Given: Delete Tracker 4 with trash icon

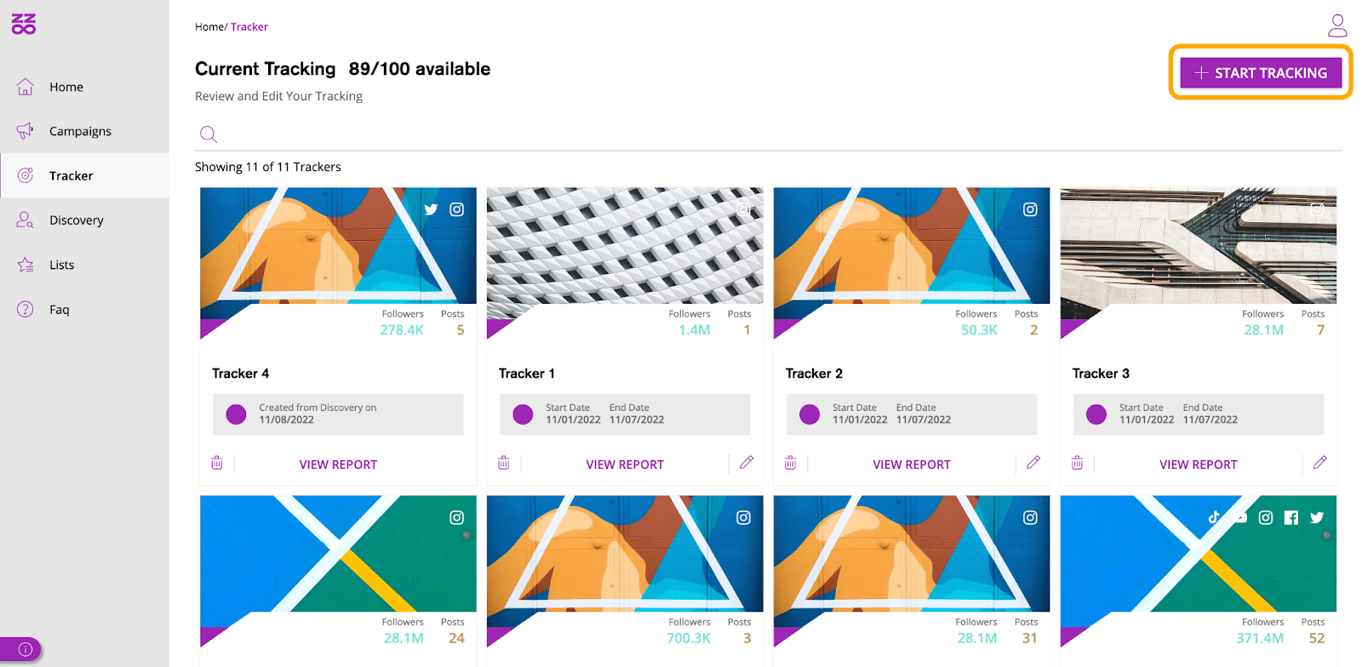Looking at the screenshot, I should click(217, 463).
